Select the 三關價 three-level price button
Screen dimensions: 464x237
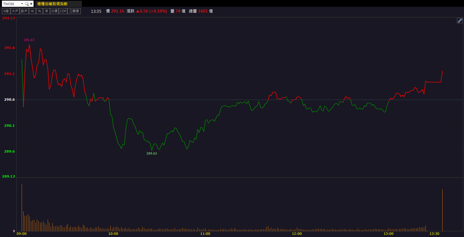(x=74, y=11)
